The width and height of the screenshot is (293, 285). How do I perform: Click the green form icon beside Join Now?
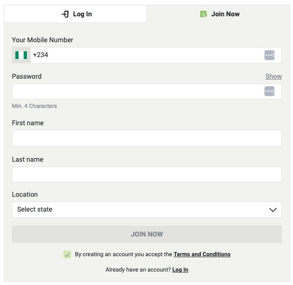(x=204, y=14)
